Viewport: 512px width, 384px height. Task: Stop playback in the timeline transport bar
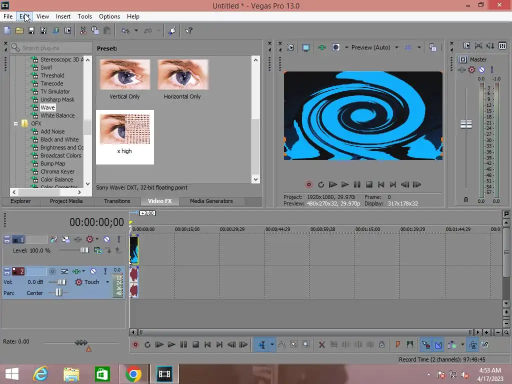(195, 345)
